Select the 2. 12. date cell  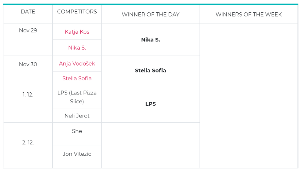click(x=28, y=145)
